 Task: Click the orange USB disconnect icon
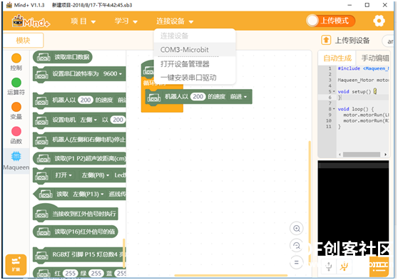coord(345,266)
